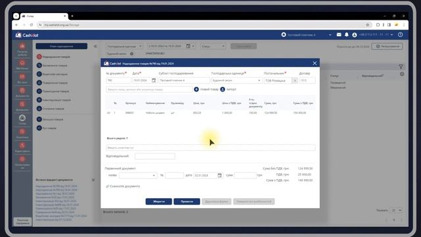
Task: Open Списання товарів in the side menu
Action: (51, 109)
